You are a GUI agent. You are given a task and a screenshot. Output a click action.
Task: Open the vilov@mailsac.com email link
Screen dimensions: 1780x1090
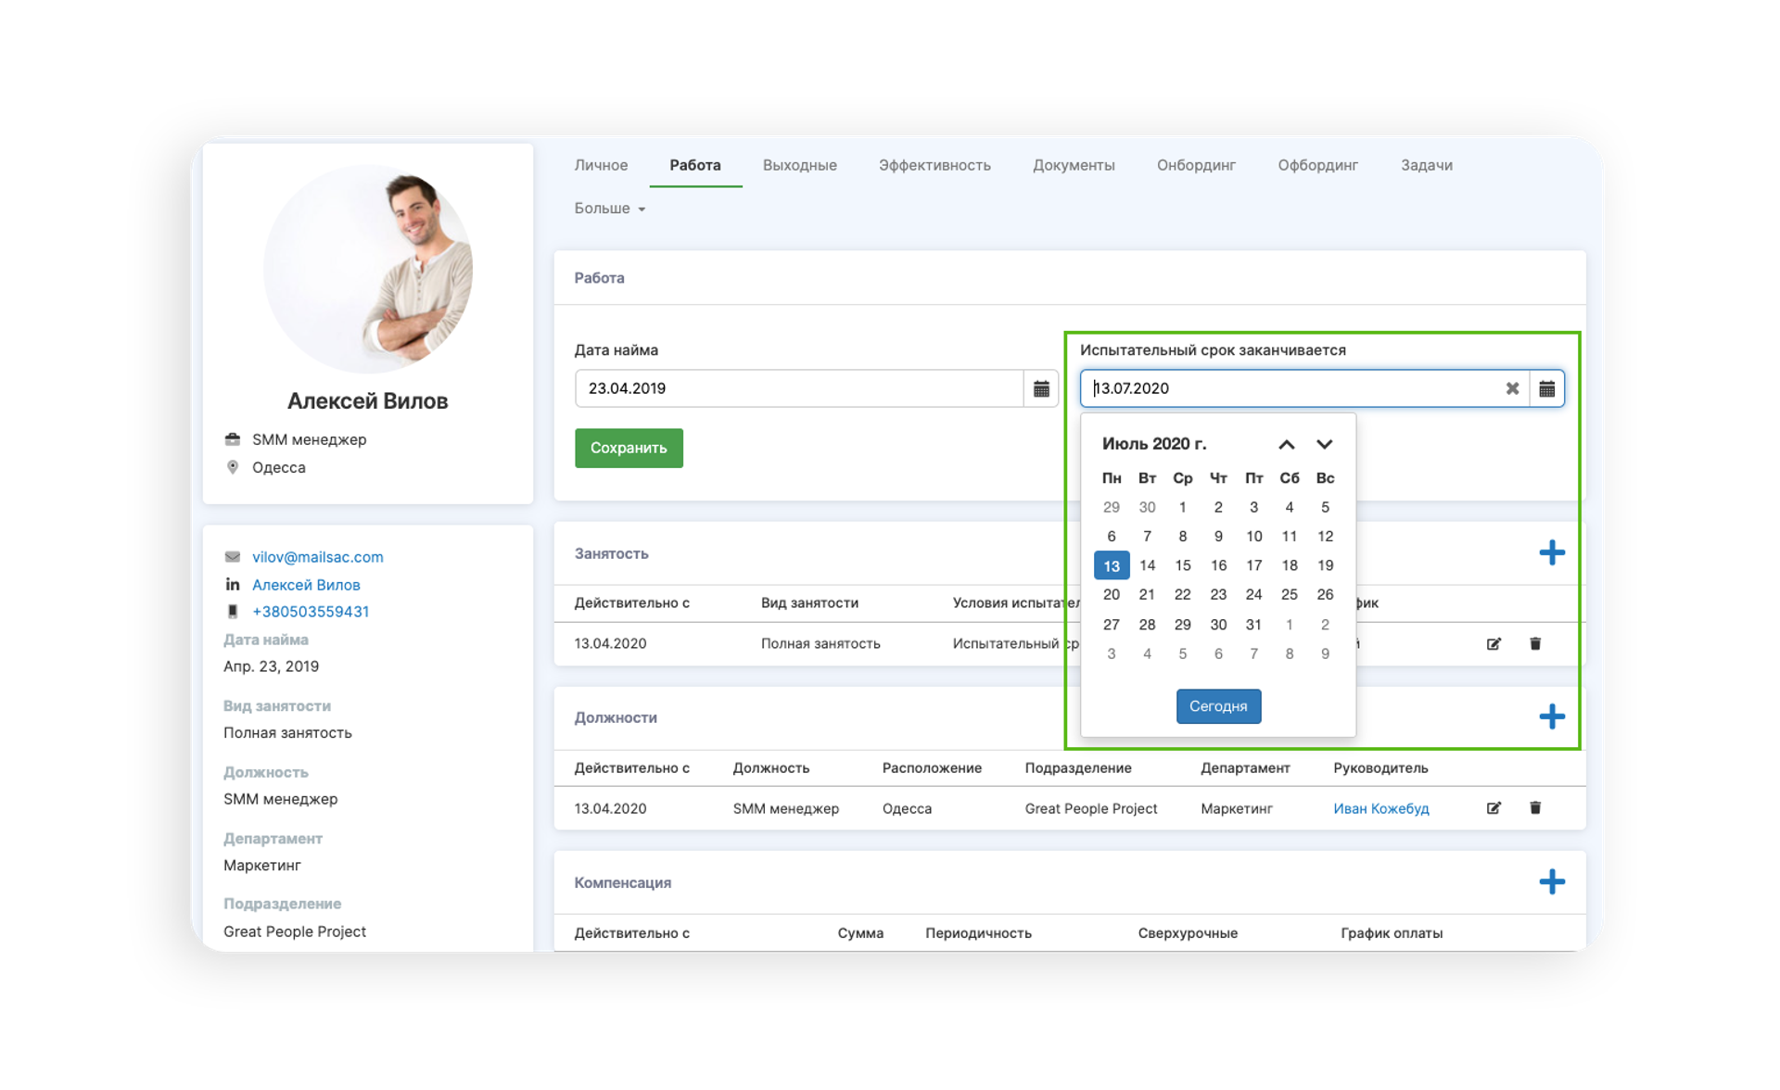pyautogui.click(x=318, y=557)
